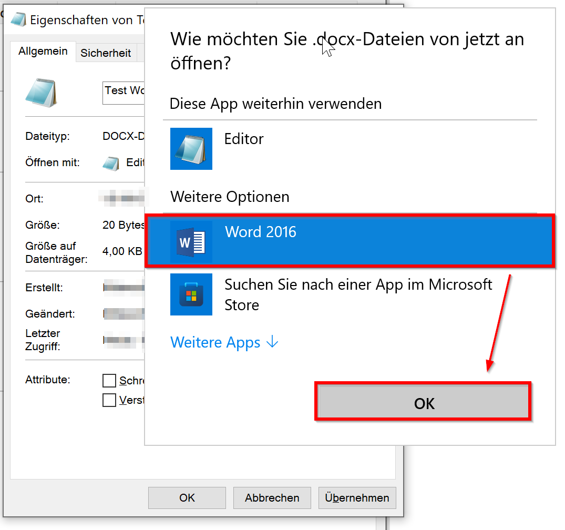Click the large notepad file icon in Eigenschaften

point(41,93)
